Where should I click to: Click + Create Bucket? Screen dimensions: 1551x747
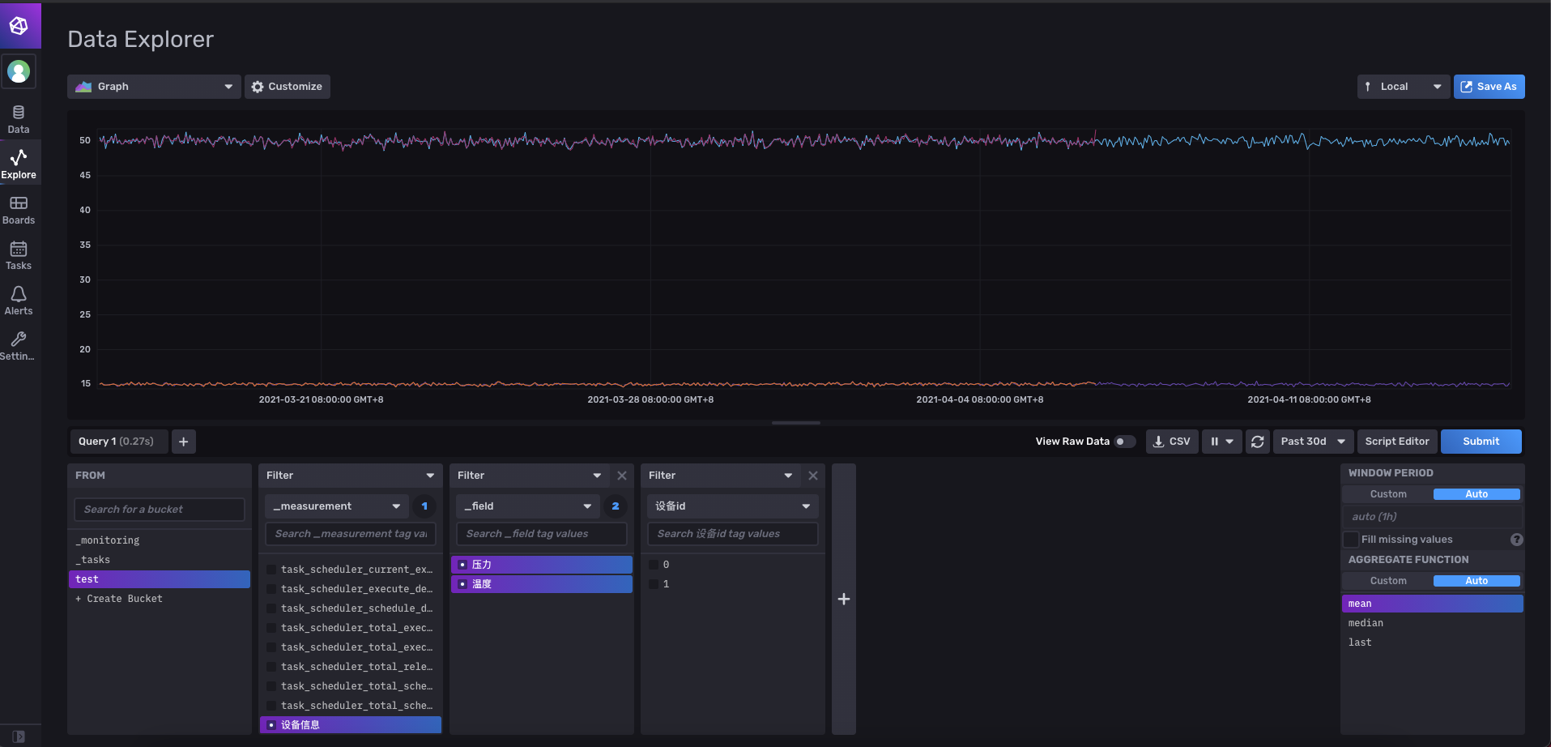click(x=160, y=599)
